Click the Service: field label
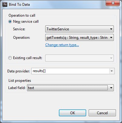Image resolution: width=122 pixels, height=123 pixels. tap(19, 29)
